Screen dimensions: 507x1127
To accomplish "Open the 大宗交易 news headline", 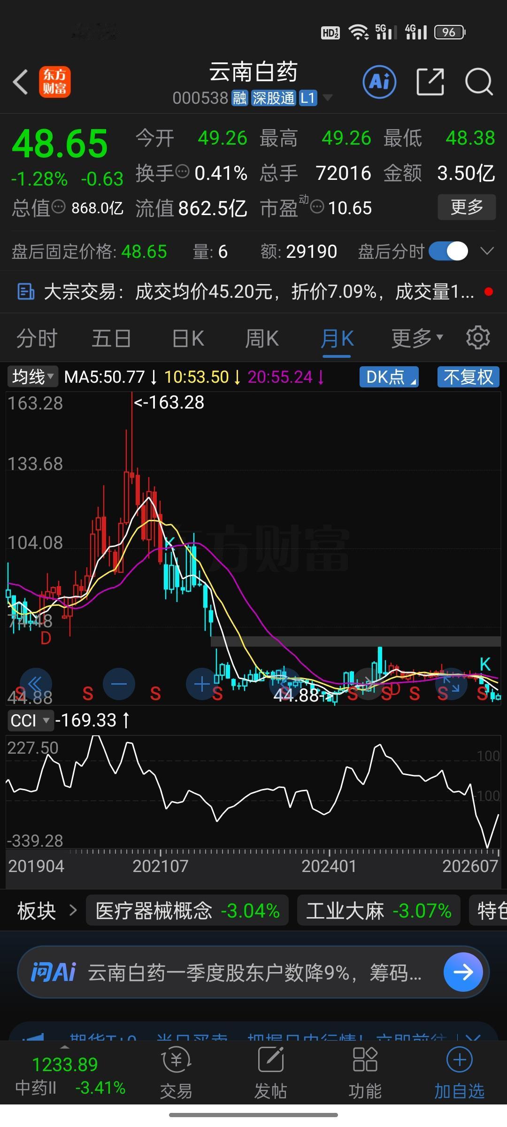I will click(259, 292).
